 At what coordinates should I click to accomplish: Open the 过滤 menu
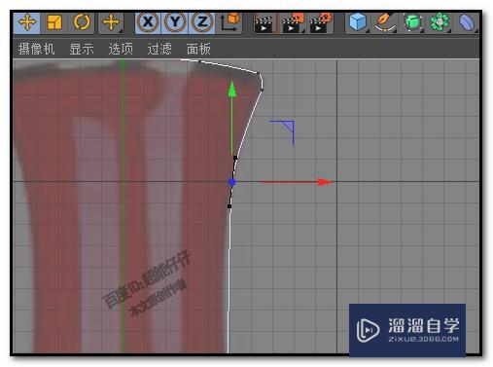click(159, 49)
